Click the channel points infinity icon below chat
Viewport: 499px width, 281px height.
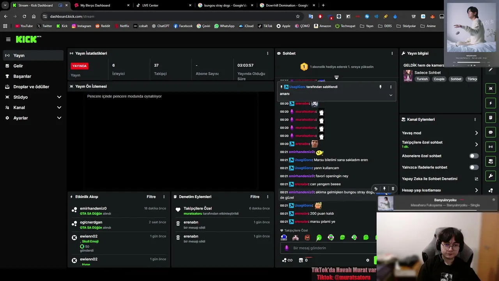pyautogui.click(x=287, y=260)
